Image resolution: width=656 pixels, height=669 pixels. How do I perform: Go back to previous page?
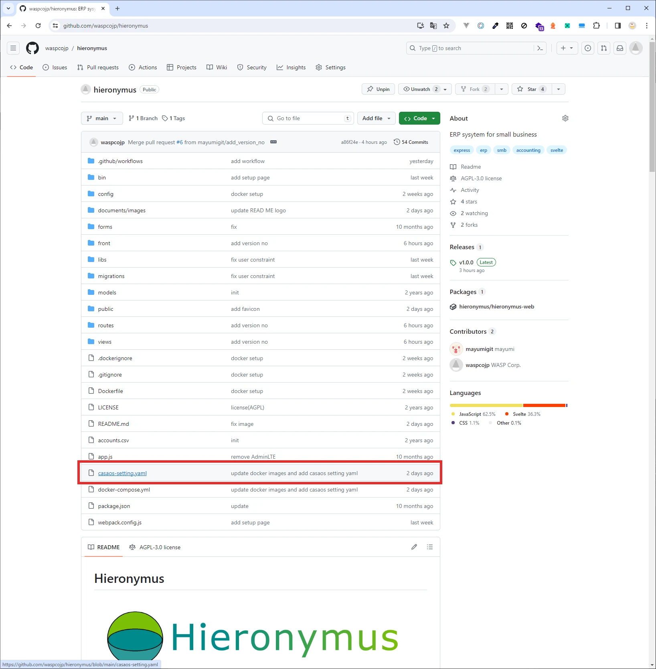click(x=9, y=26)
